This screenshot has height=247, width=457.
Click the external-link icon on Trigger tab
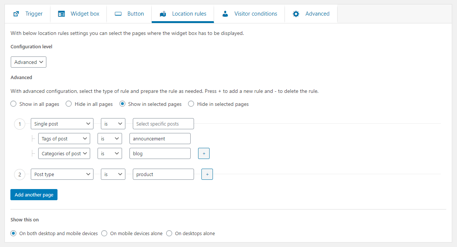pyautogui.click(x=16, y=14)
